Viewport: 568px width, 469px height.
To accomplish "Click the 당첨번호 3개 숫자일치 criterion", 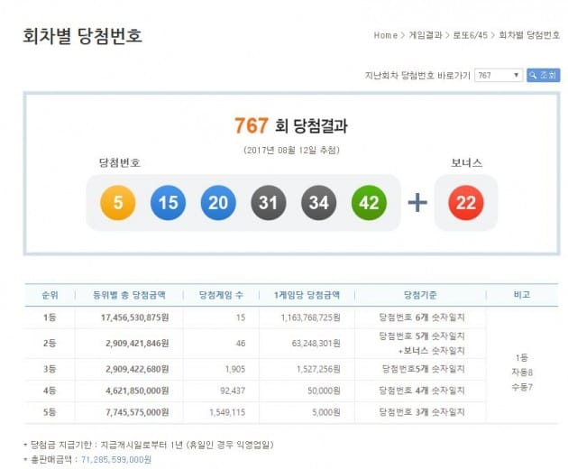I will (x=422, y=412).
